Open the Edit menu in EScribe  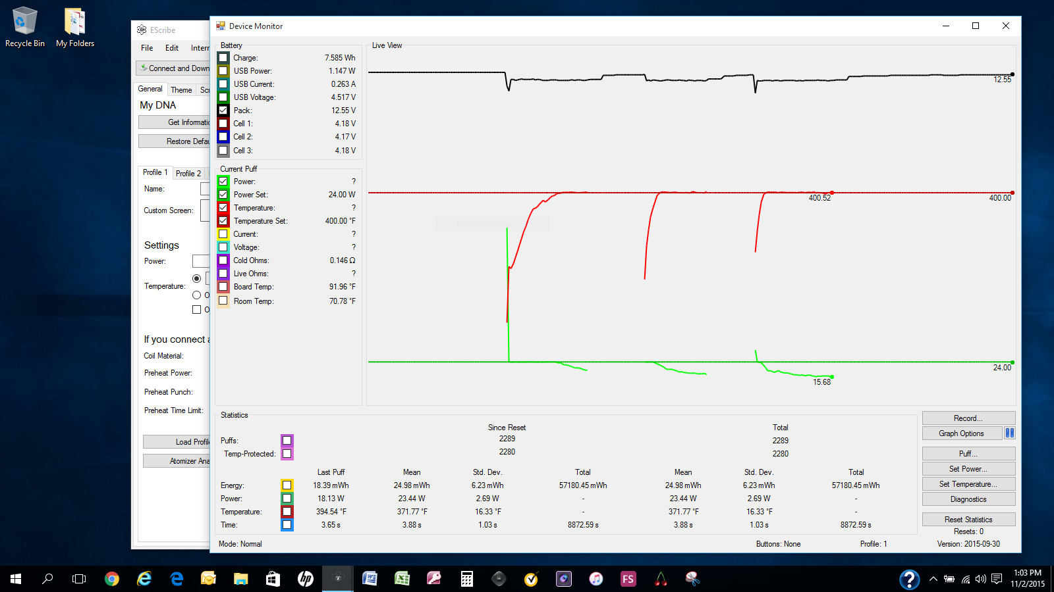coord(171,48)
